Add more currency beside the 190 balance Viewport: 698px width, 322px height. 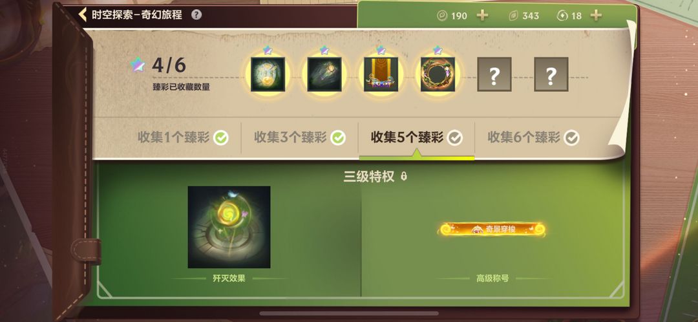482,16
